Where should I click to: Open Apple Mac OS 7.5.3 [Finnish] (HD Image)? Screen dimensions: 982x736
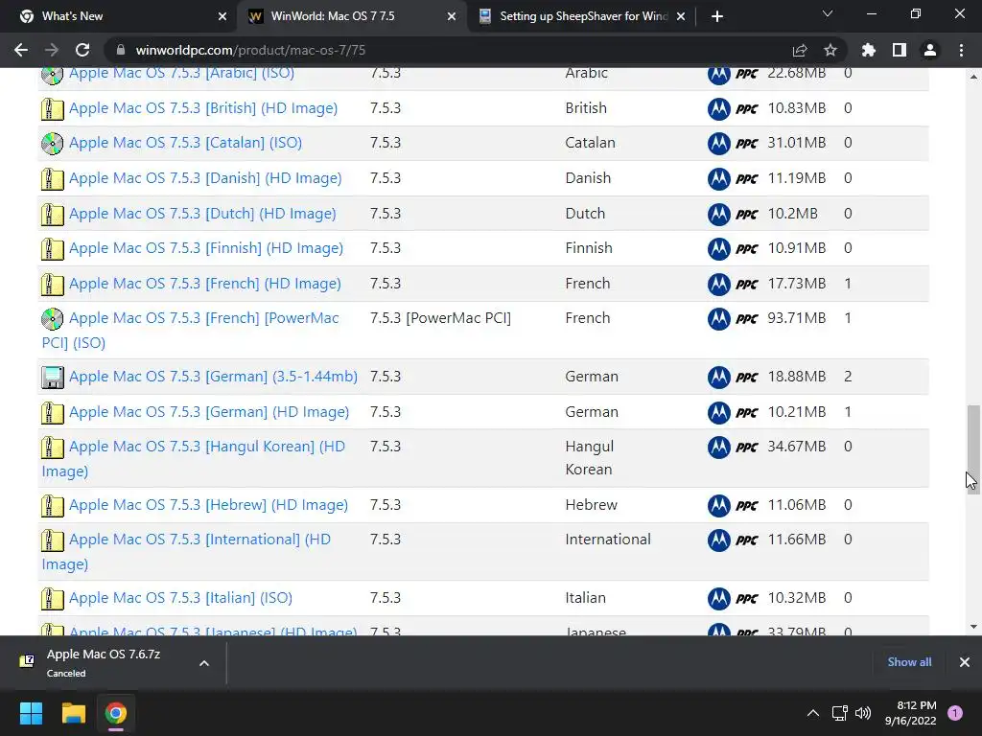tap(206, 248)
